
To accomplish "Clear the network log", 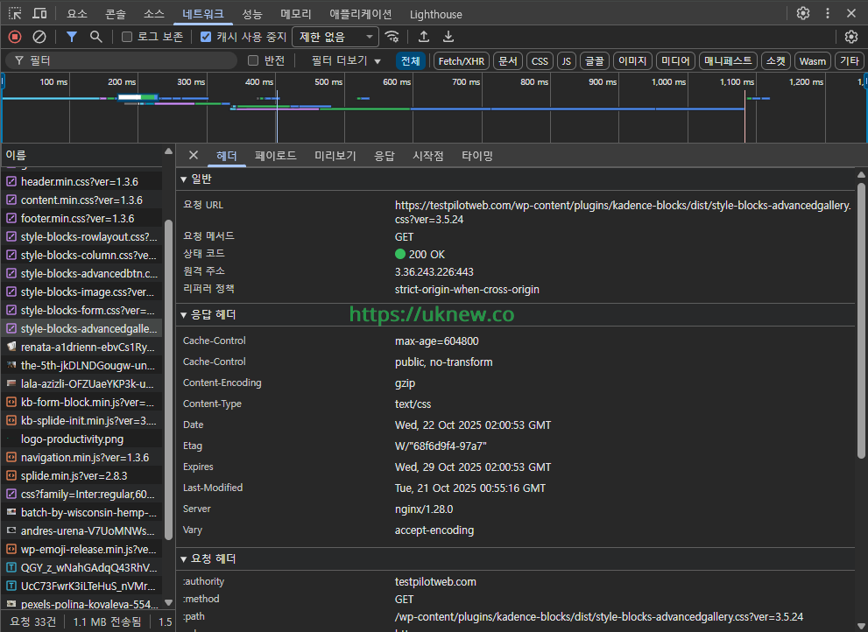I will (x=39, y=37).
